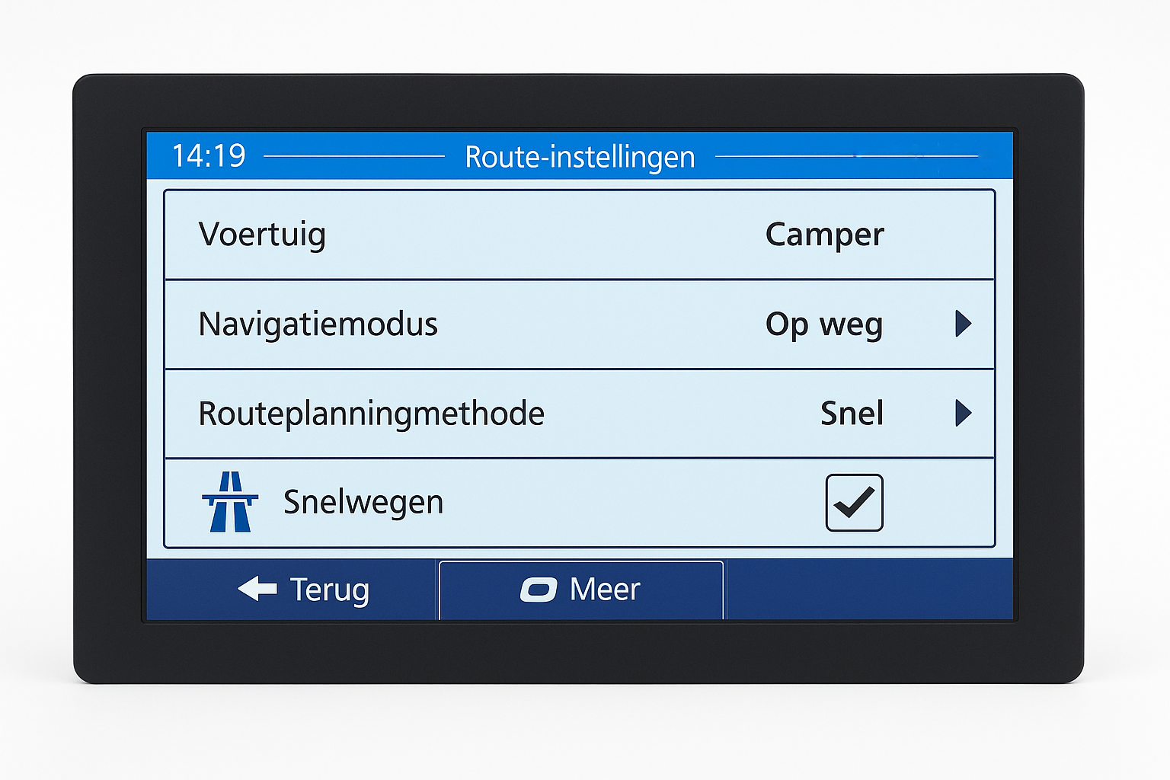This screenshot has height=780, width=1170.
Task: Choose the Routeplanningmethode label
Action: pyautogui.click(x=371, y=414)
